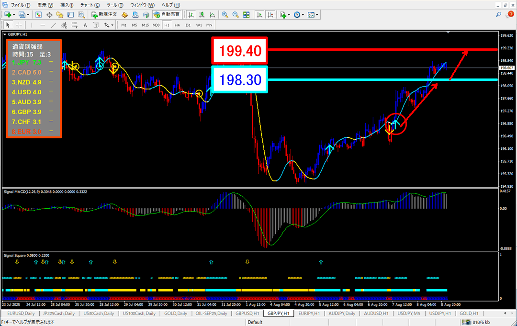Toggle chart shift from right border
Image resolution: width=517 pixels, height=326 pixels.
click(270, 15)
